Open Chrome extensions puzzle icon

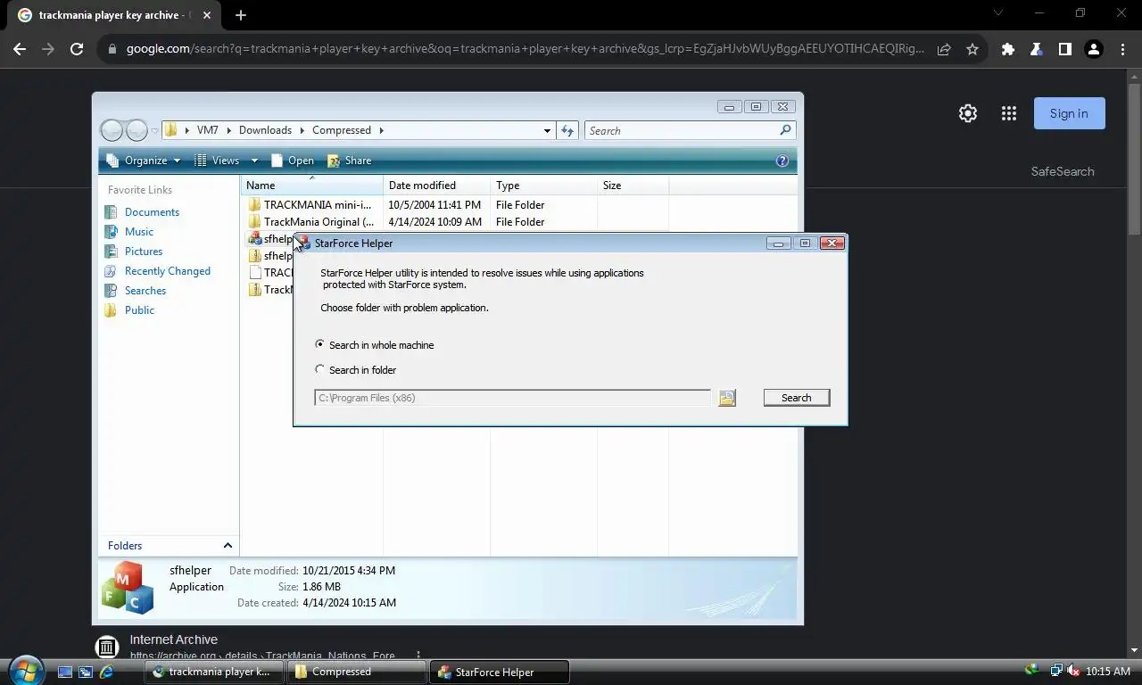tap(1008, 49)
